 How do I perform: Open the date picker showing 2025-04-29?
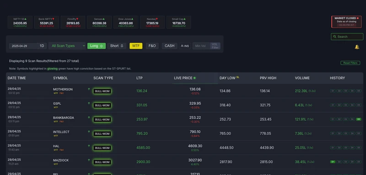point(24,46)
